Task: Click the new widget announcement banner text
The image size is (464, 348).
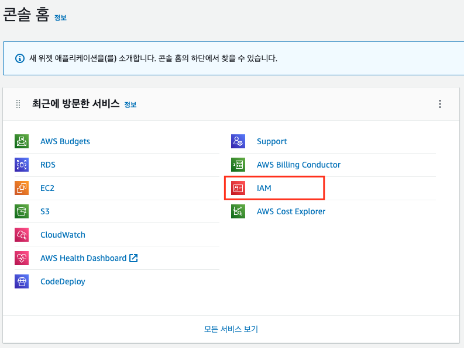Action: pos(153,58)
